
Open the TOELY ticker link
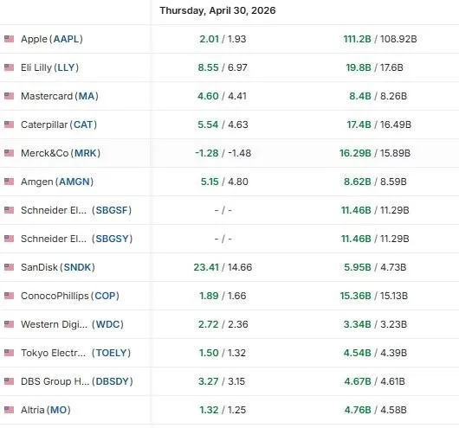click(111, 353)
